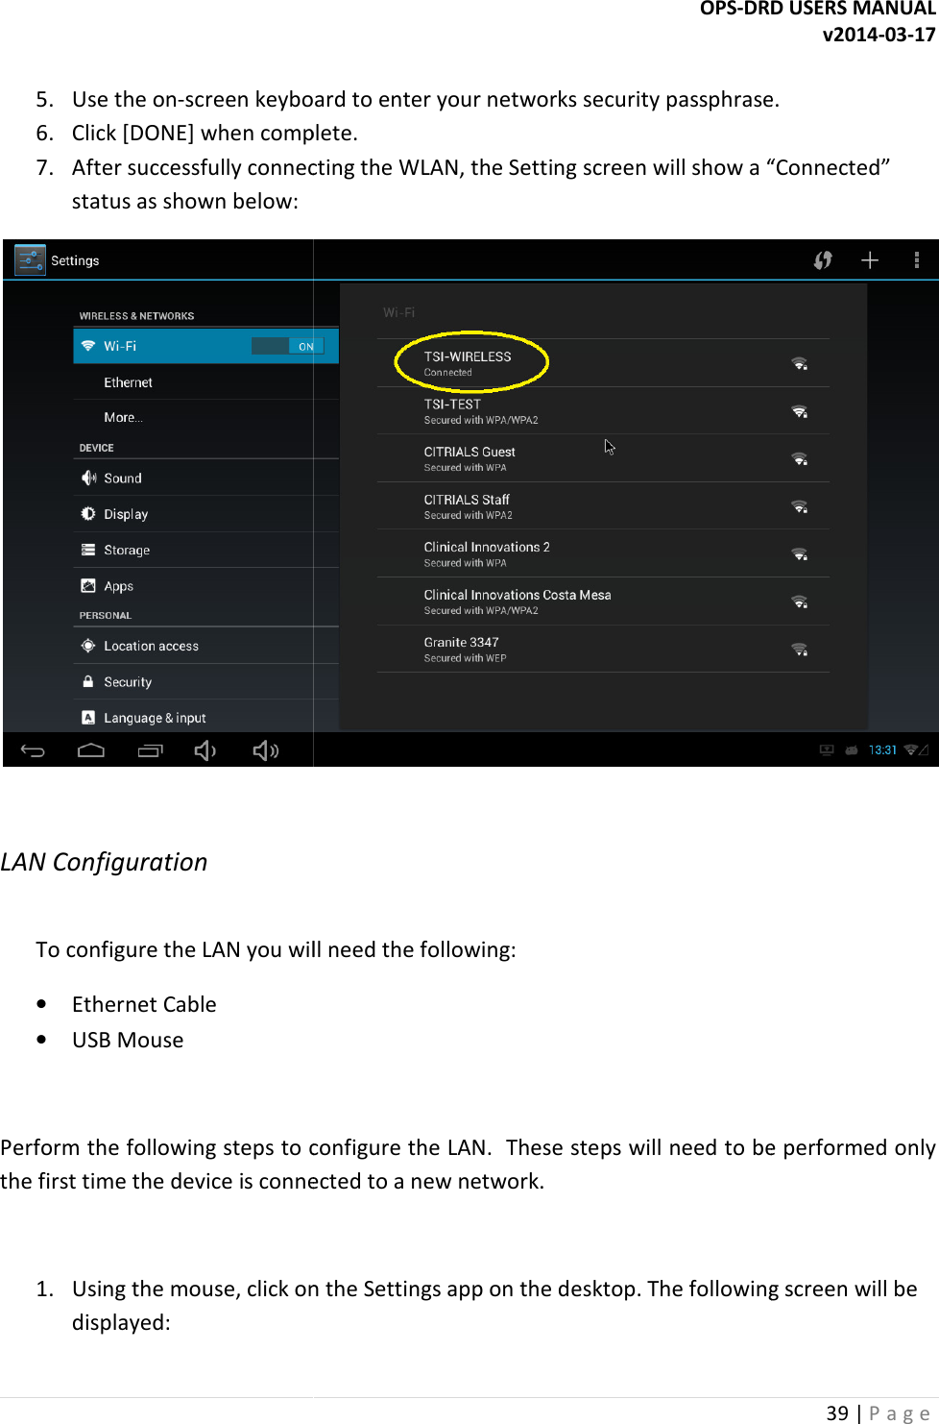Select the Ethernet menu item

point(128,381)
